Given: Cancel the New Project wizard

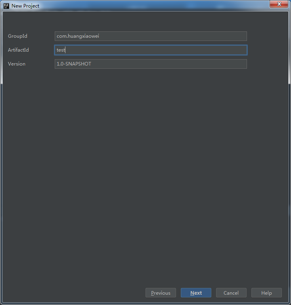Looking at the screenshot, I should pyautogui.click(x=231, y=293).
